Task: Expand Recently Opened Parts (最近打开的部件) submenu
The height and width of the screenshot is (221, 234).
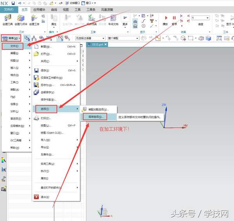Action: pyautogui.click(x=56, y=187)
